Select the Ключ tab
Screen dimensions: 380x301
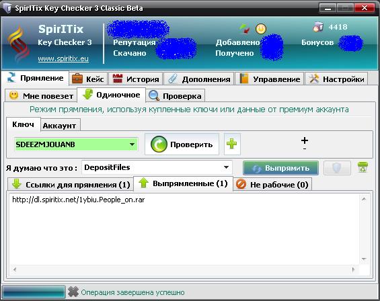[24, 124]
